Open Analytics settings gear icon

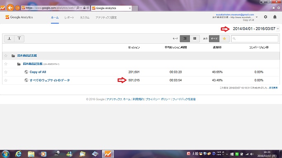(265, 17)
